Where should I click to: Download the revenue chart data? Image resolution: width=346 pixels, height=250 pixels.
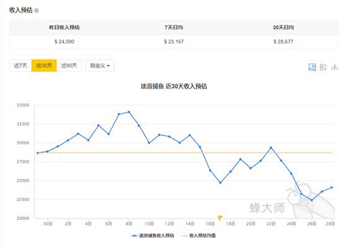point(334,67)
